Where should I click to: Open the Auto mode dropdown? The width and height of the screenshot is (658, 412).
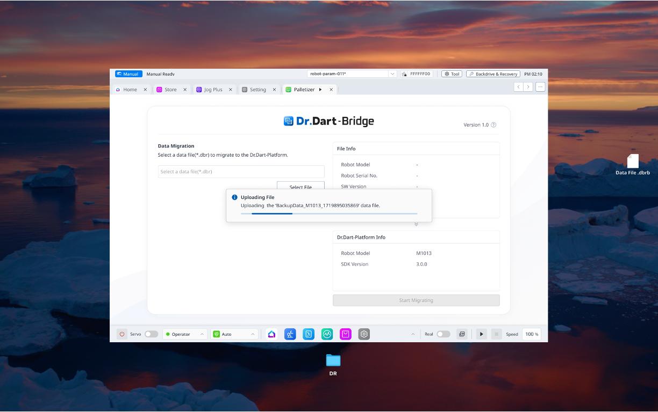click(234, 334)
